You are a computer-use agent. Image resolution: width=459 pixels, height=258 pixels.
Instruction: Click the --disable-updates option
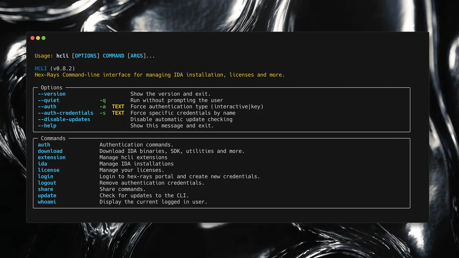click(x=64, y=119)
